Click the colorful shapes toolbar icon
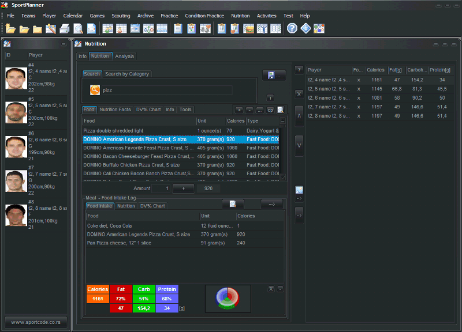 pyautogui.click(x=319, y=28)
